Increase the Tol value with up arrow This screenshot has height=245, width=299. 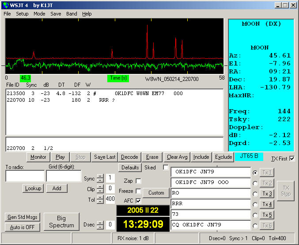[100, 197]
